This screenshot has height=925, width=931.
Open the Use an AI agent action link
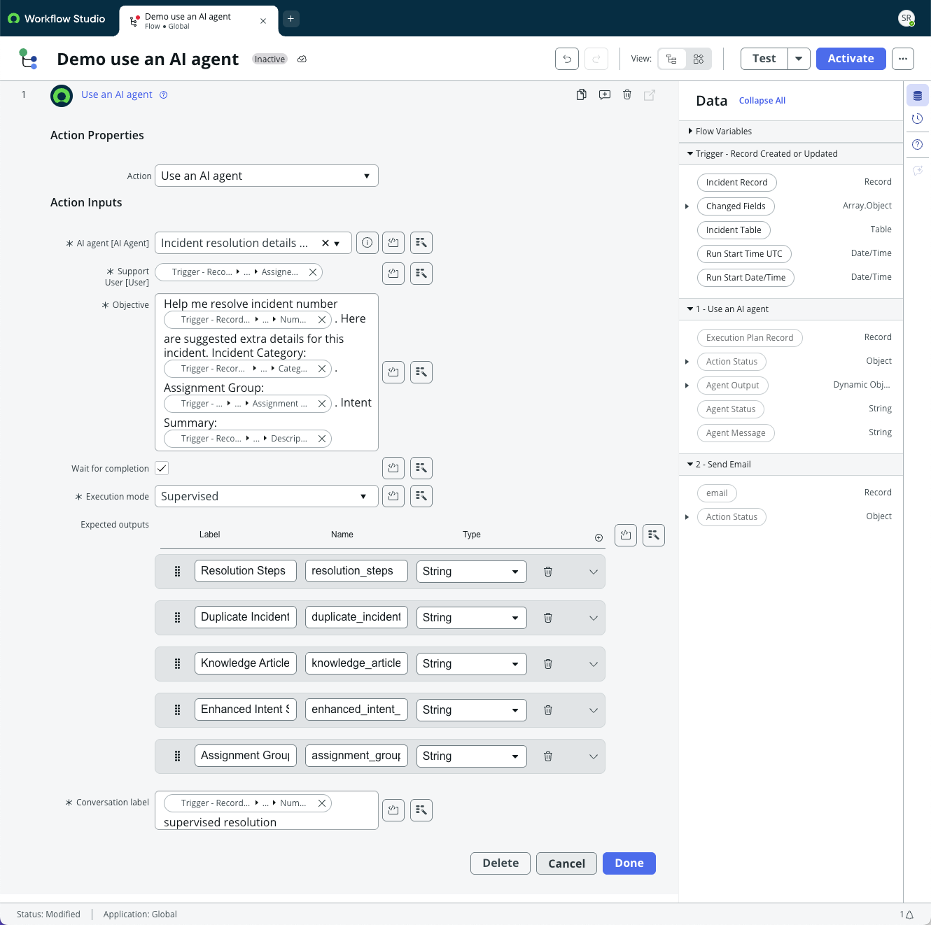117,94
